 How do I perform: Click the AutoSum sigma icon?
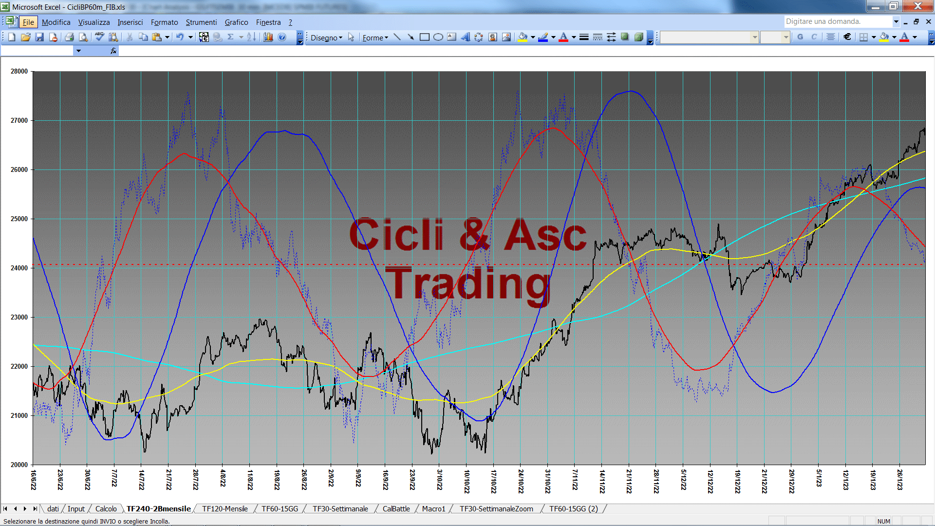(x=231, y=38)
